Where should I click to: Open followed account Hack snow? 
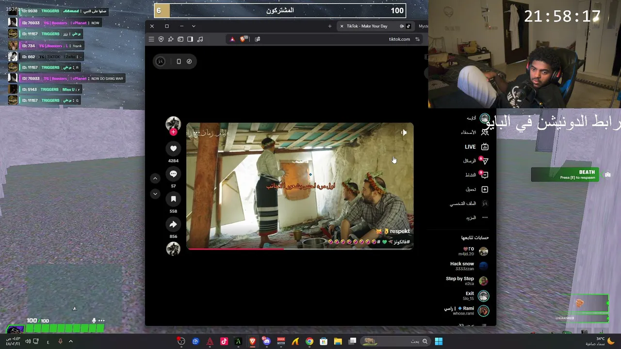[x=469, y=266]
